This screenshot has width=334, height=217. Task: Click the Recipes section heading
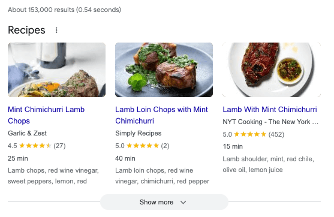pyautogui.click(x=26, y=30)
